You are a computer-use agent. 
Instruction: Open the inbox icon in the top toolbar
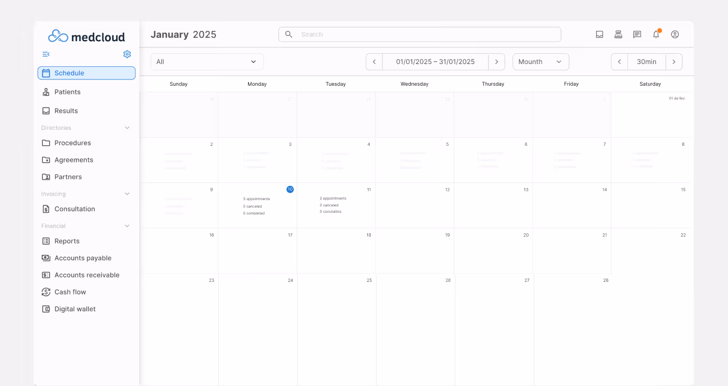coord(599,34)
